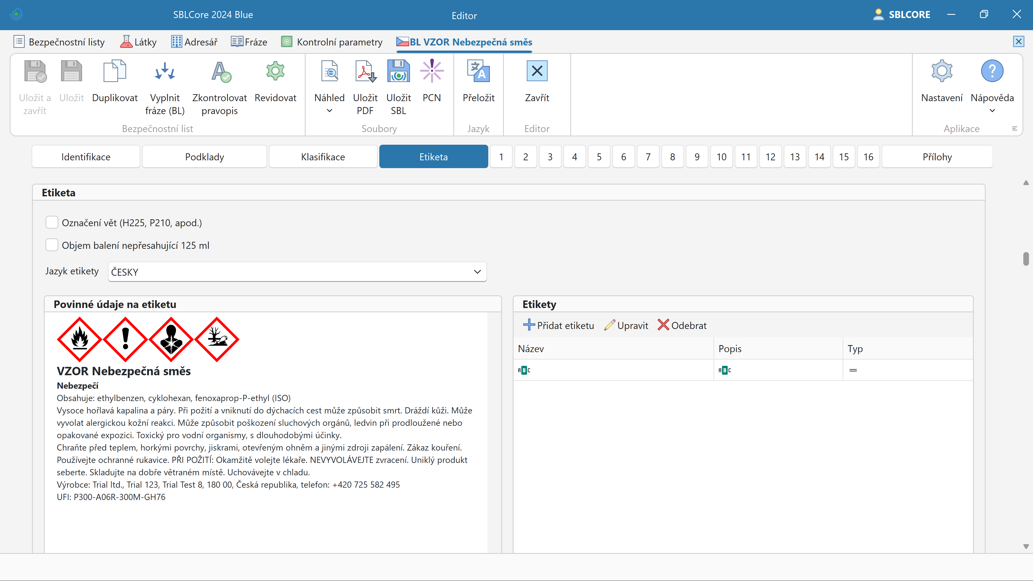This screenshot has height=581, width=1033.
Task: Open the Přílohy section tab
Action: [937, 157]
